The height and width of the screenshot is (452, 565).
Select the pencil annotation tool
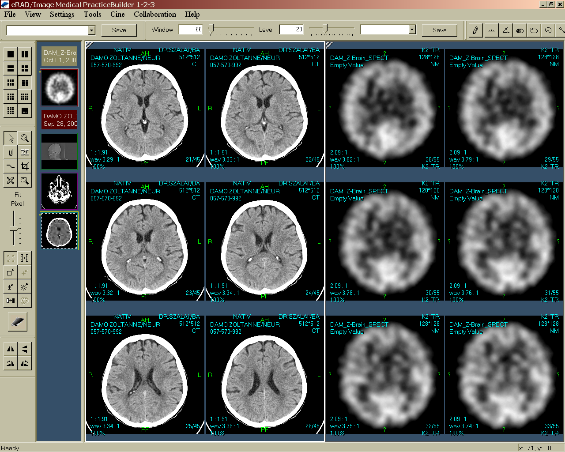pos(475,30)
